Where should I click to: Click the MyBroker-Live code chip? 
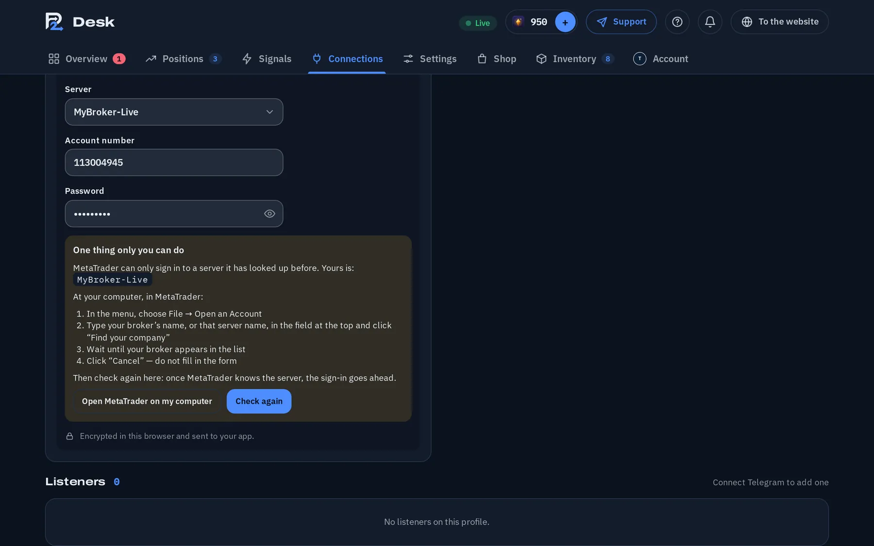click(112, 280)
